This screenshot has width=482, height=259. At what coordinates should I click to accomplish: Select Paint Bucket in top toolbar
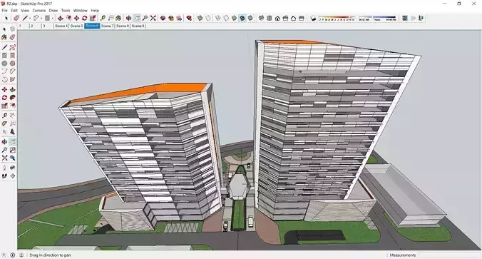(118, 18)
